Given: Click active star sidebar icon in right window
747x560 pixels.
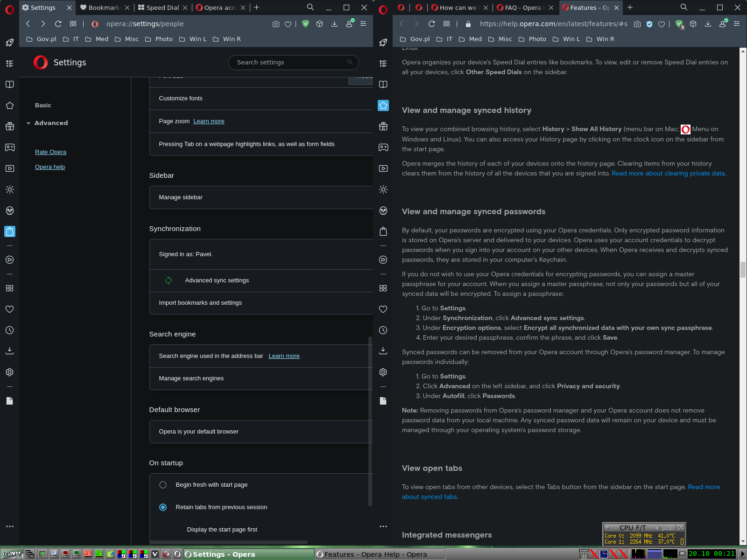Looking at the screenshot, I should 383,105.
